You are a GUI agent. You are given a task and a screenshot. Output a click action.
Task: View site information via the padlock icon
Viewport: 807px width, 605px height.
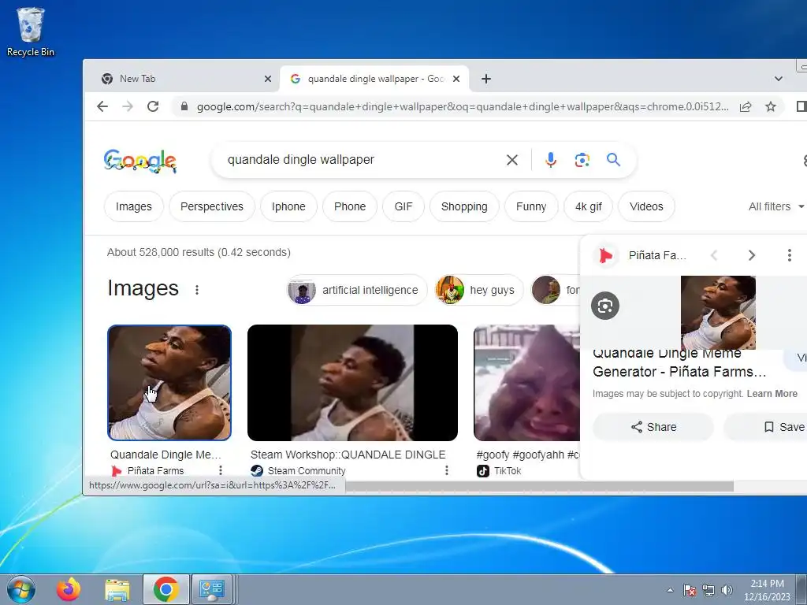pyautogui.click(x=184, y=106)
